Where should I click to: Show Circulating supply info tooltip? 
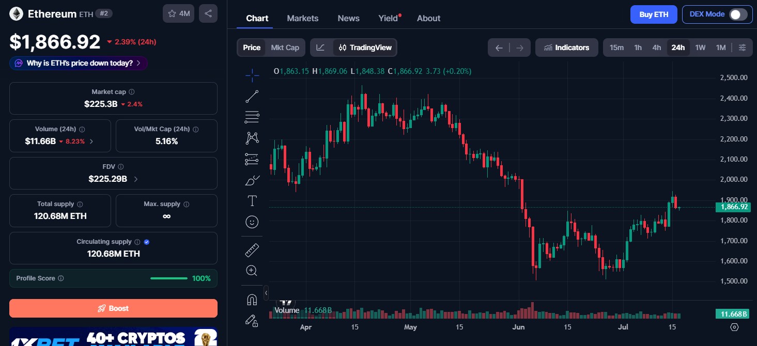coord(137,242)
